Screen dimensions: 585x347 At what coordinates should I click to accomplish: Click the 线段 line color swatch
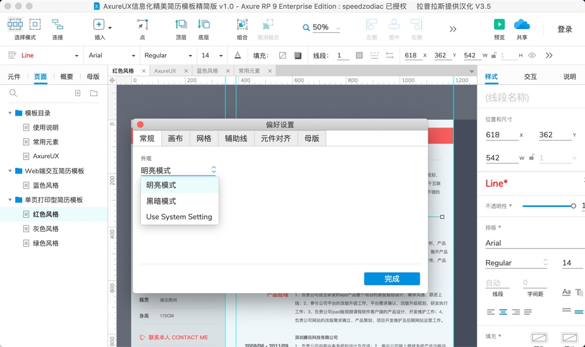coord(359,56)
